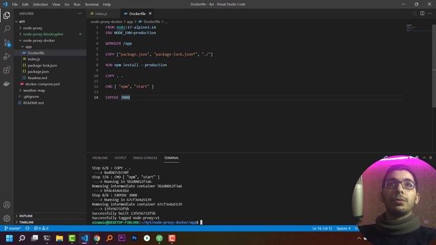
Task: Open the Accounts menu icon
Action: coord(7,205)
